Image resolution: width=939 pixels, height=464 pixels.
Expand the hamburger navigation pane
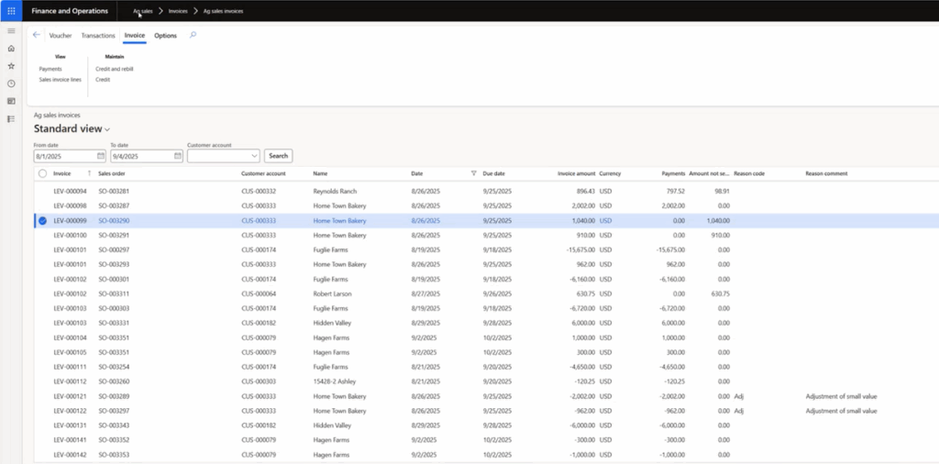tap(11, 31)
